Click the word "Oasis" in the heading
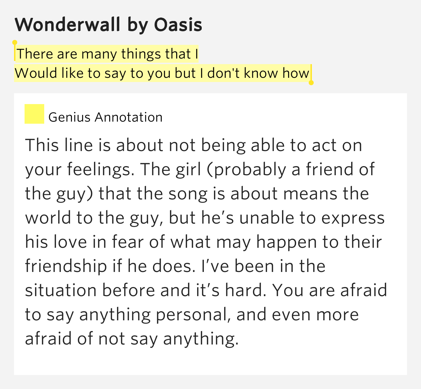The image size is (421, 389). tap(178, 25)
